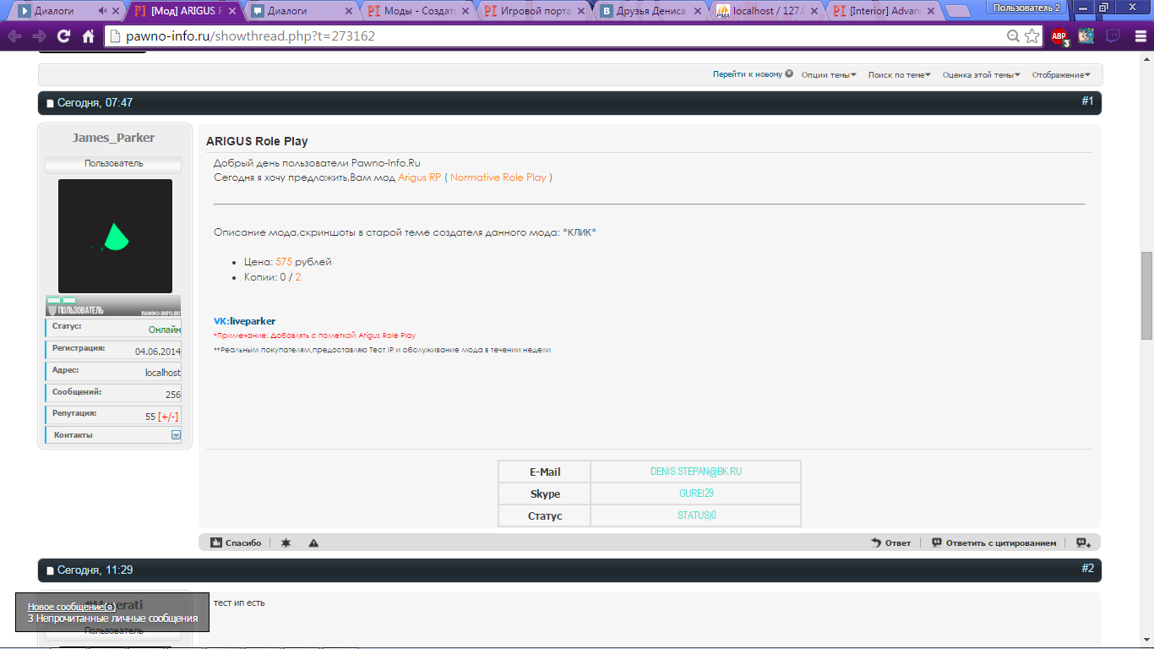This screenshot has width=1154, height=649.
Task: Reload the page with refresh icon
Action: point(63,36)
